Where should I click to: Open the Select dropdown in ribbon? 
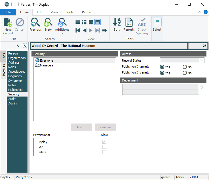pos(157,30)
